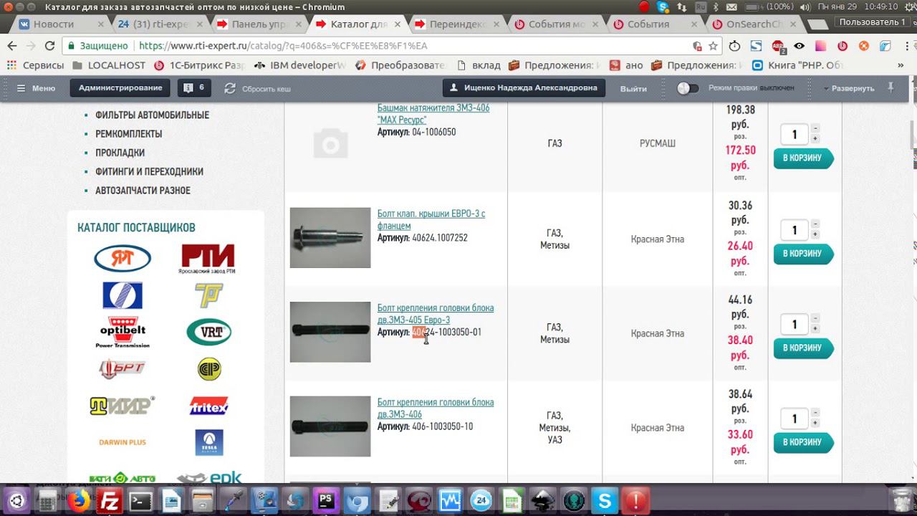This screenshot has height=516, width=917.
Task: Toggle the Режим правки edit mode switch
Action: 688,88
